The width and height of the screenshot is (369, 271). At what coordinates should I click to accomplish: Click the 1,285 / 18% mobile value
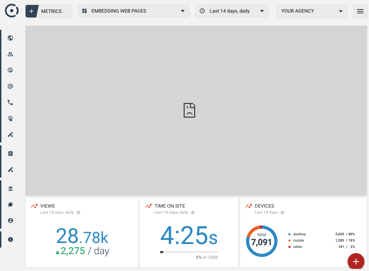(345, 241)
